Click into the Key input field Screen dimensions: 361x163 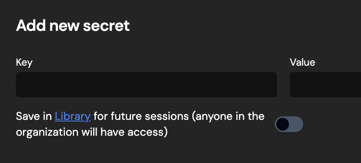[x=146, y=85]
